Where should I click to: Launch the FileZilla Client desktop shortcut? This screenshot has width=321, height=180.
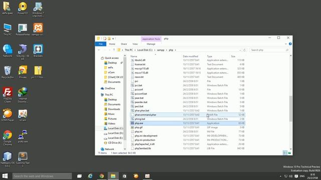coord(8,95)
